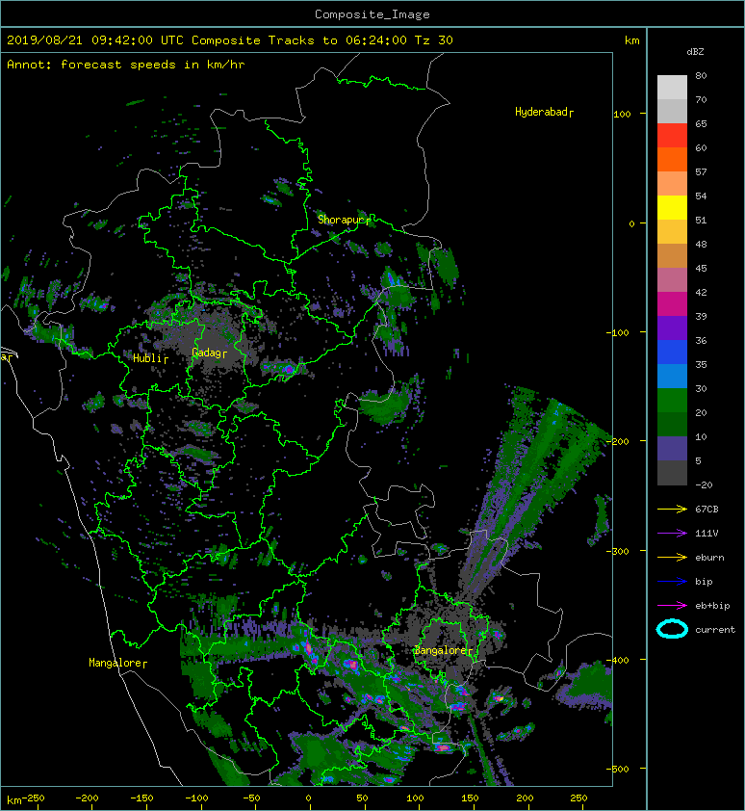Click the 67CB legend label
Image resolution: width=745 pixels, height=811 pixels.
coord(706,510)
